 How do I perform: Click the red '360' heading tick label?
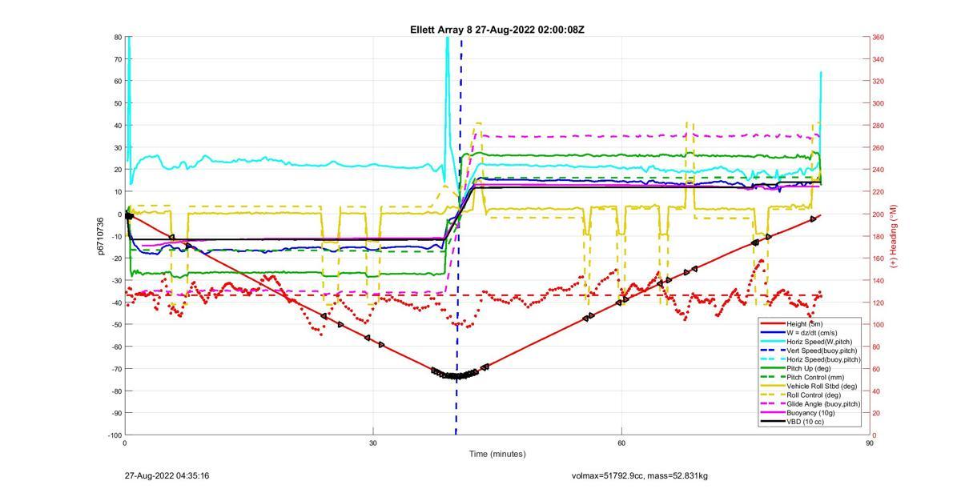click(878, 38)
